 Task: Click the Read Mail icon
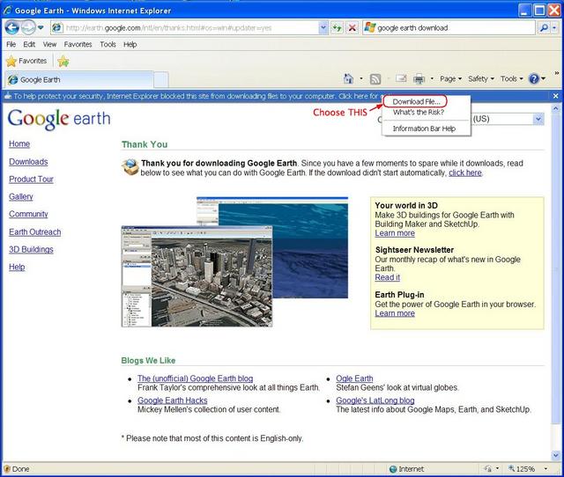point(401,78)
